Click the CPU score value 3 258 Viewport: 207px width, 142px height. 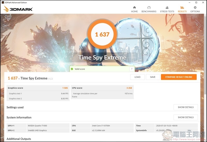click(129, 88)
